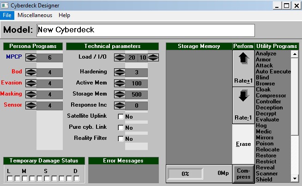The height and width of the screenshot is (186, 302).
Task: Click the Model name input field
Action: click(145, 30)
